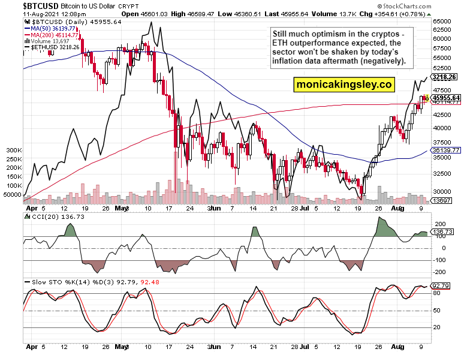
Task: Click the 136.73 CCI value tag
Action: 445,231
